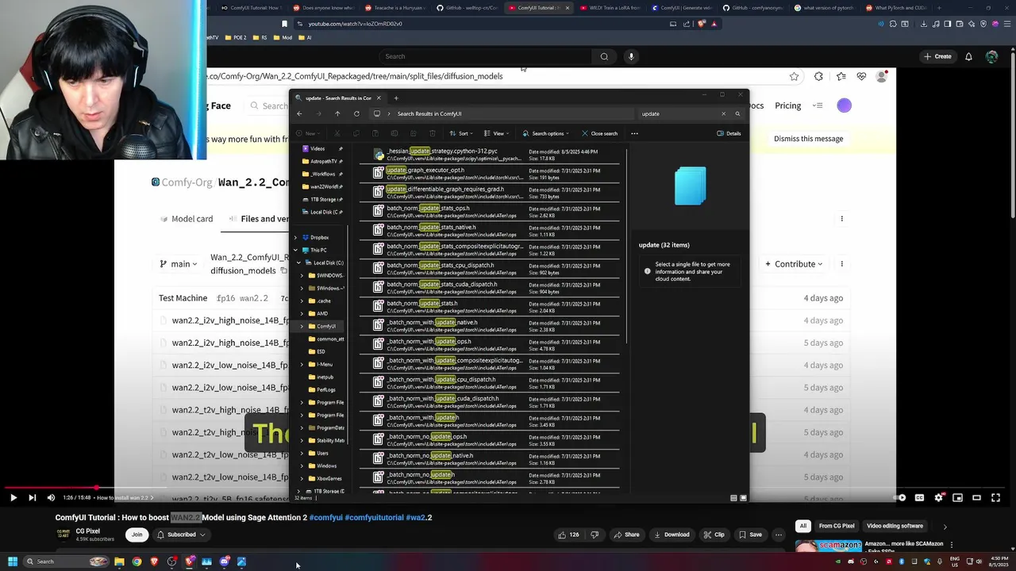Click the YouTube search magnifier button
Screen dimensions: 1016x571
[x=604, y=56]
